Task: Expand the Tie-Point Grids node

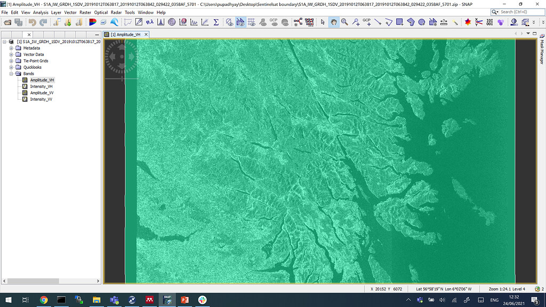Action: pos(12,60)
